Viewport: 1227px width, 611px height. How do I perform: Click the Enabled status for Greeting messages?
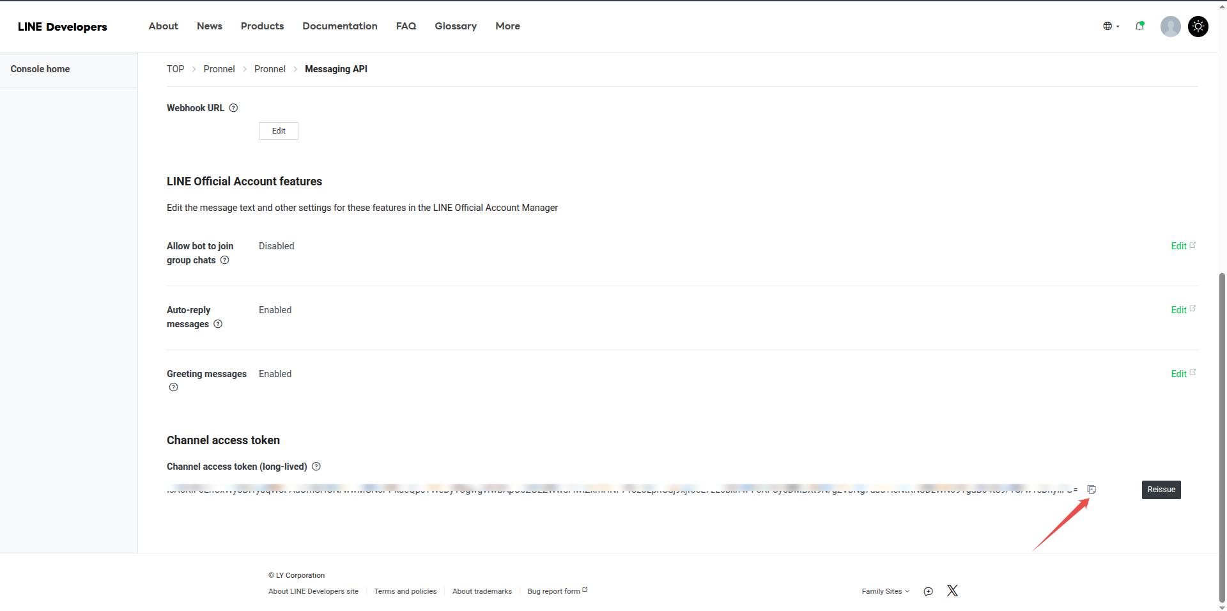pos(275,374)
